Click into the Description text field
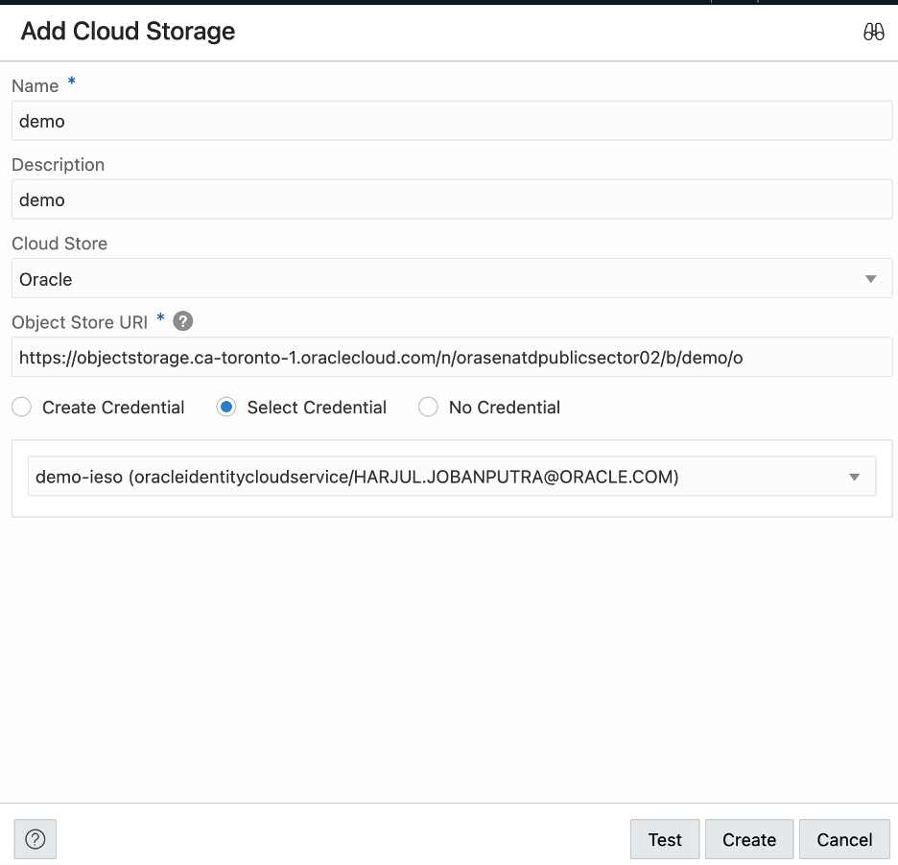Viewport: 898px width, 865px height. click(x=452, y=200)
